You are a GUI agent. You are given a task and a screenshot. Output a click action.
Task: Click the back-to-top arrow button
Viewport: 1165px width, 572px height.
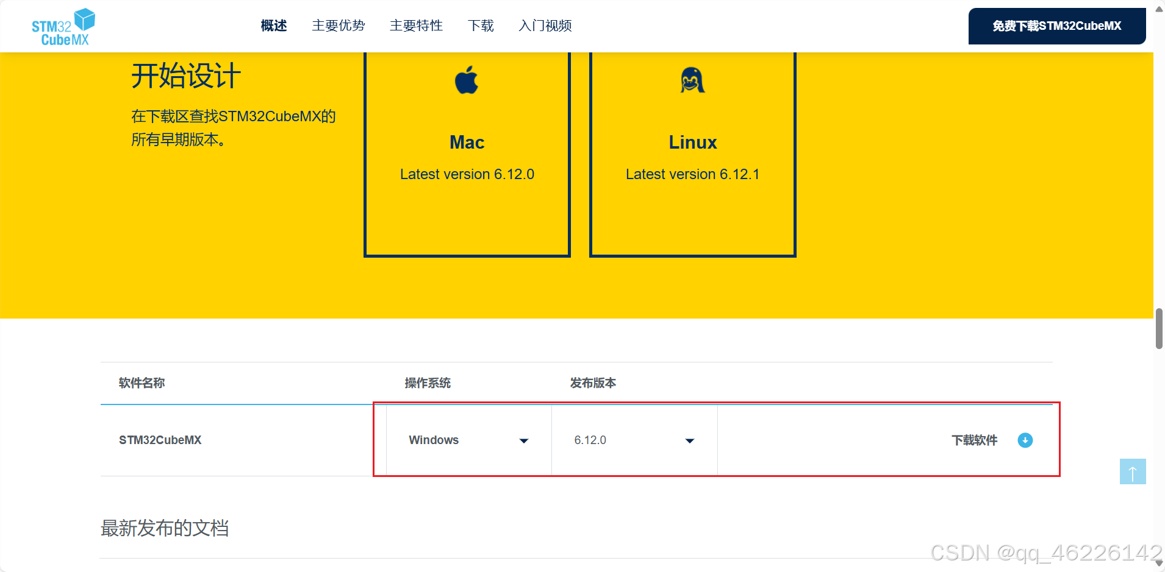1133,471
